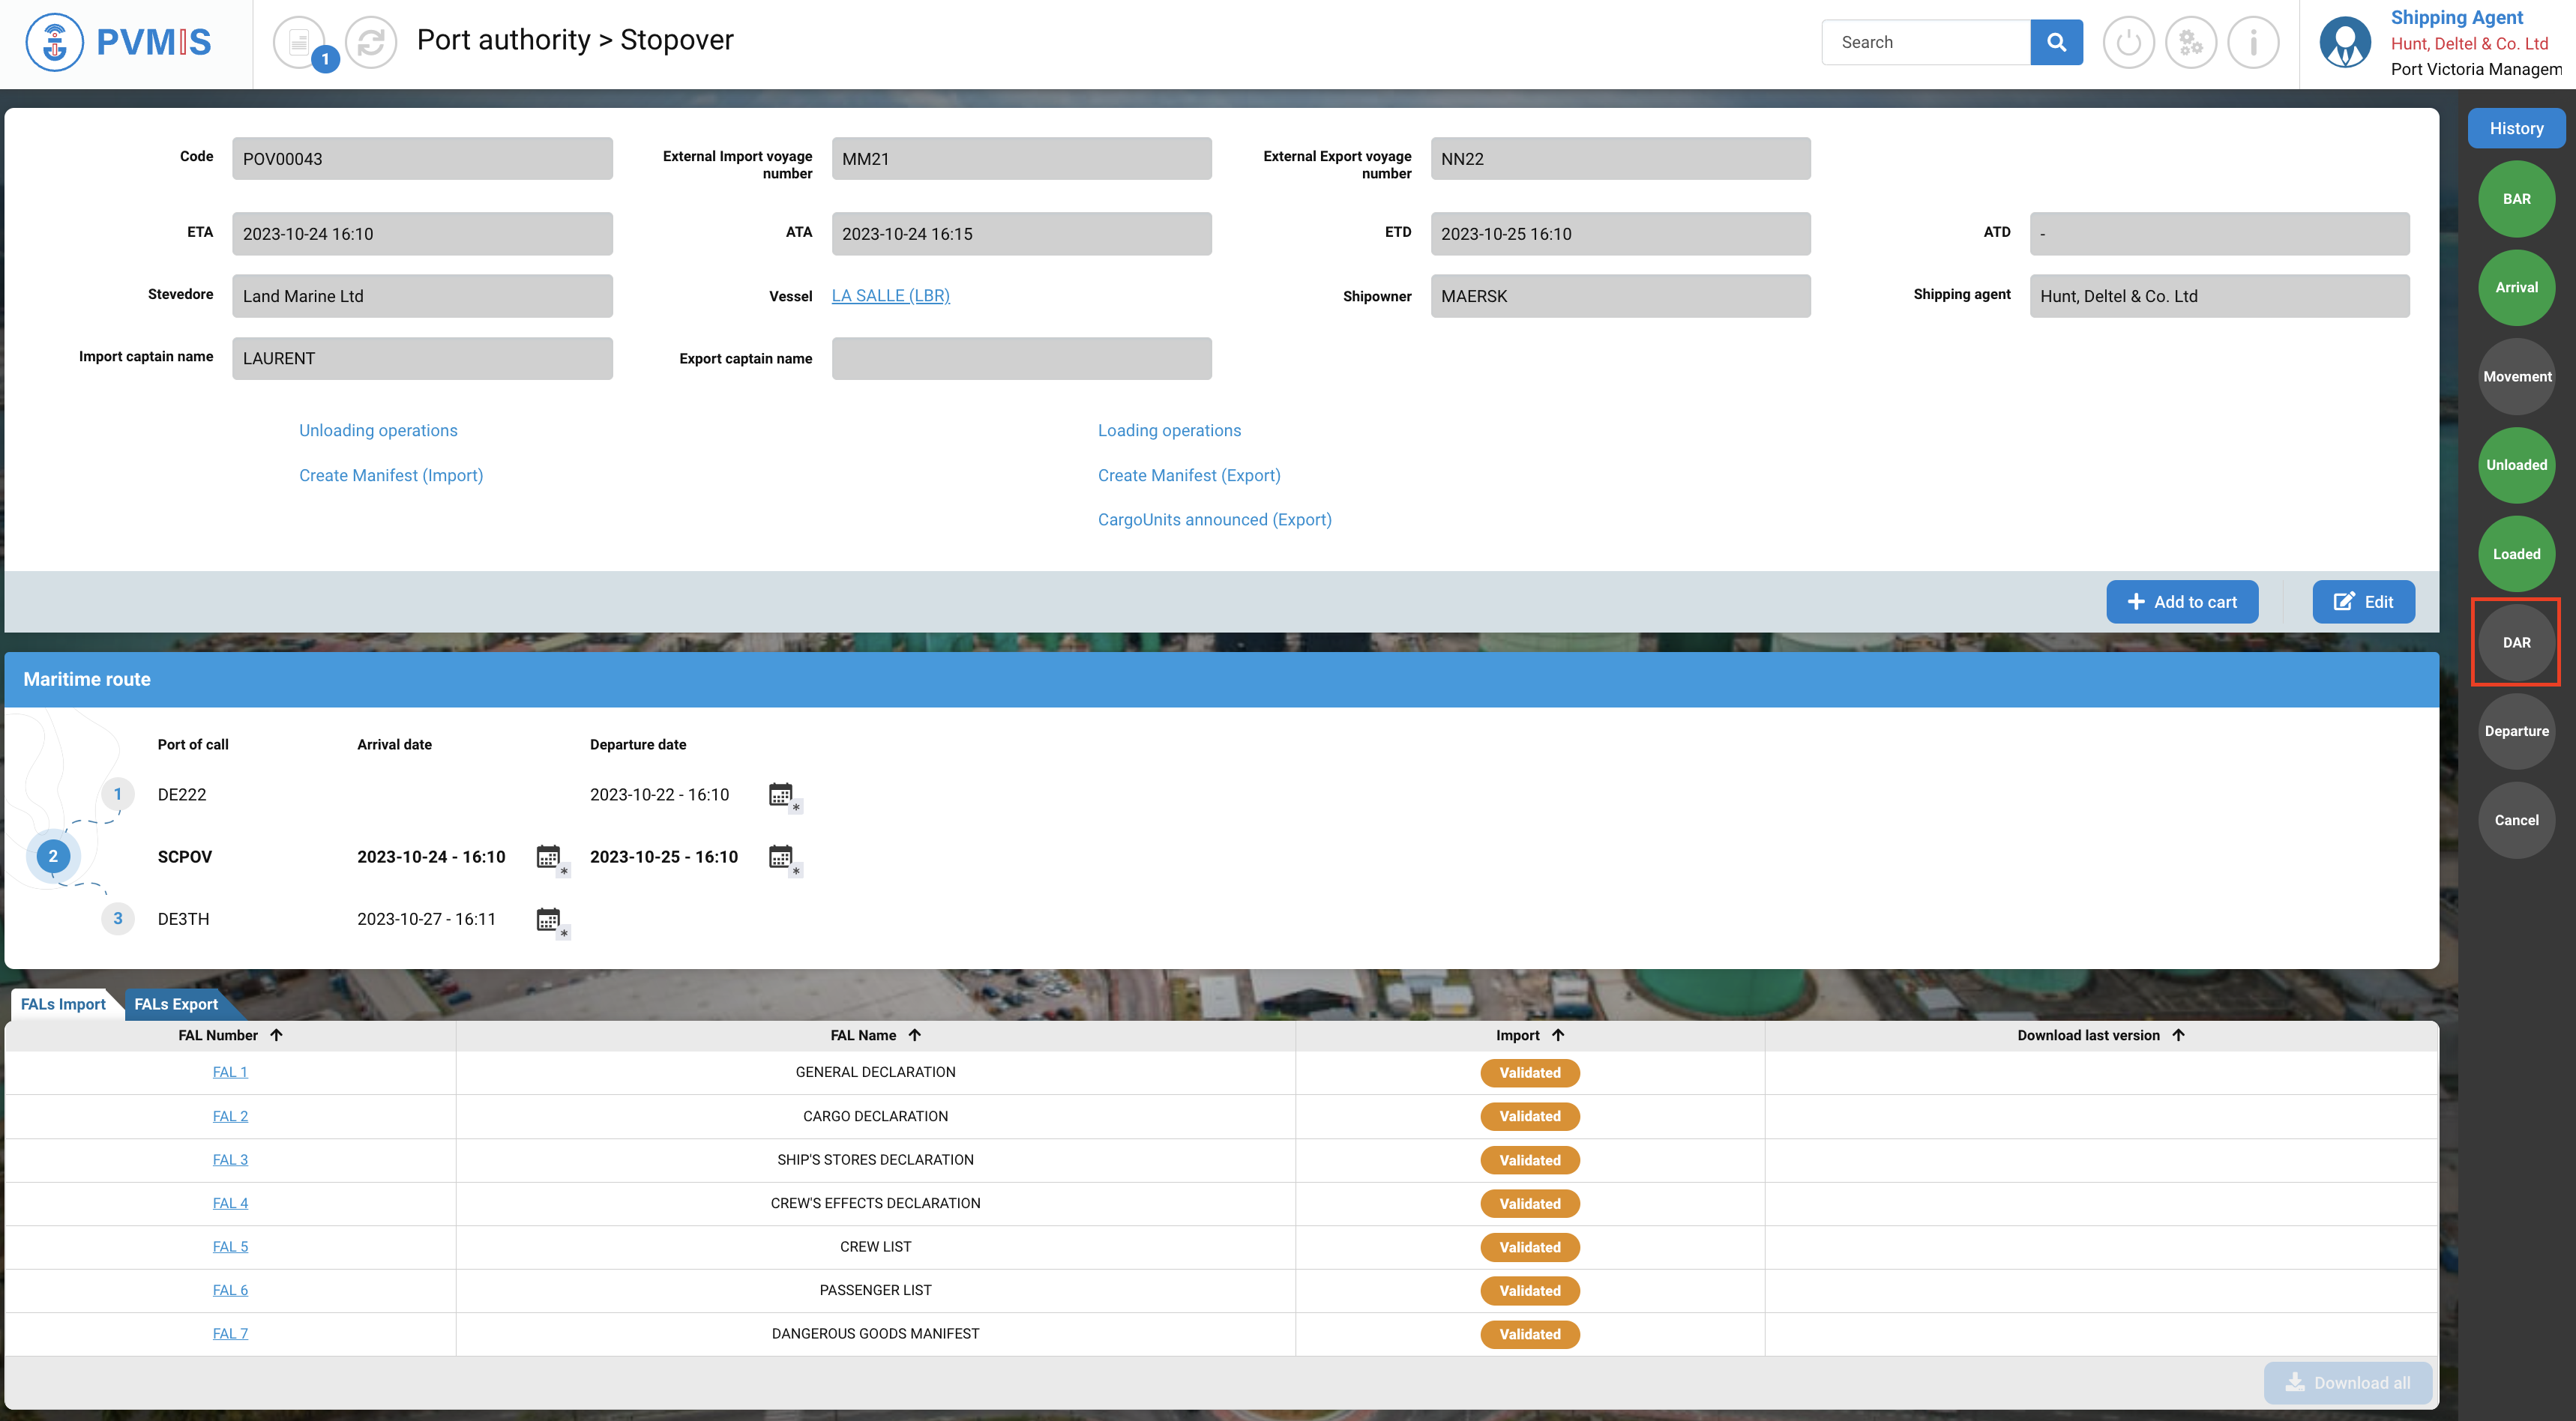Sort by FAL Number column arrow
Screen dimensions: 2576x1421
pyautogui.click(x=277, y=1035)
